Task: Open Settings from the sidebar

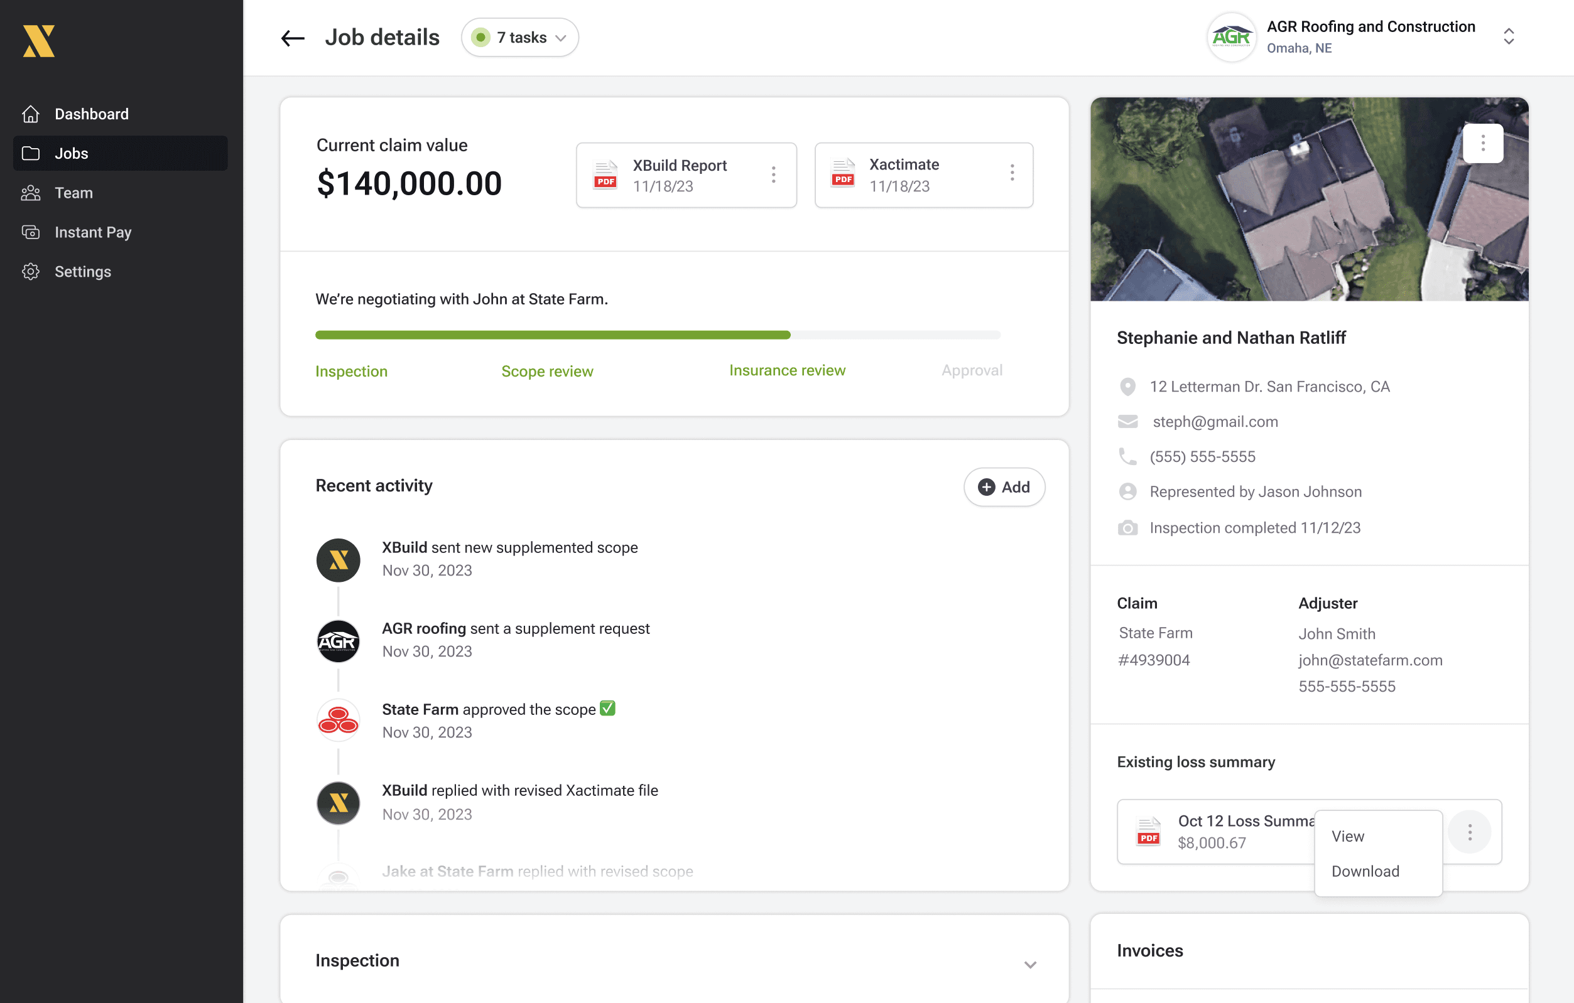Action: click(82, 272)
